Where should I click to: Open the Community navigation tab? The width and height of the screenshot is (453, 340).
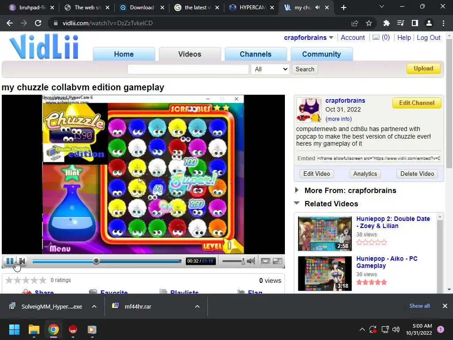pos(321,54)
